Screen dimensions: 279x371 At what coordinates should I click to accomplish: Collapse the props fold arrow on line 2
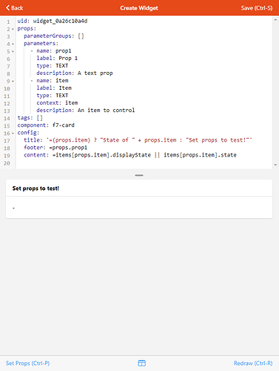[13, 29]
